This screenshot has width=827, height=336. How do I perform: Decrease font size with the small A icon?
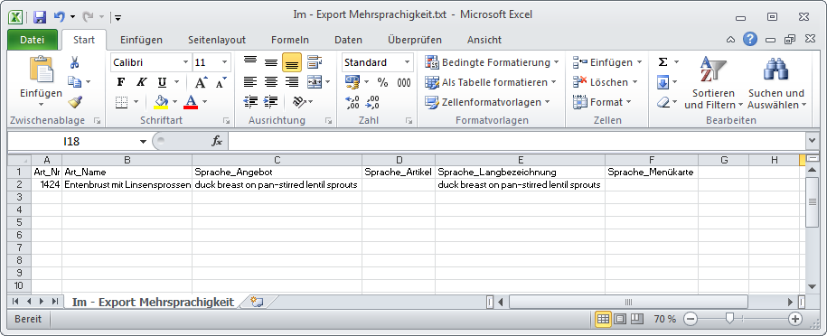[221, 82]
